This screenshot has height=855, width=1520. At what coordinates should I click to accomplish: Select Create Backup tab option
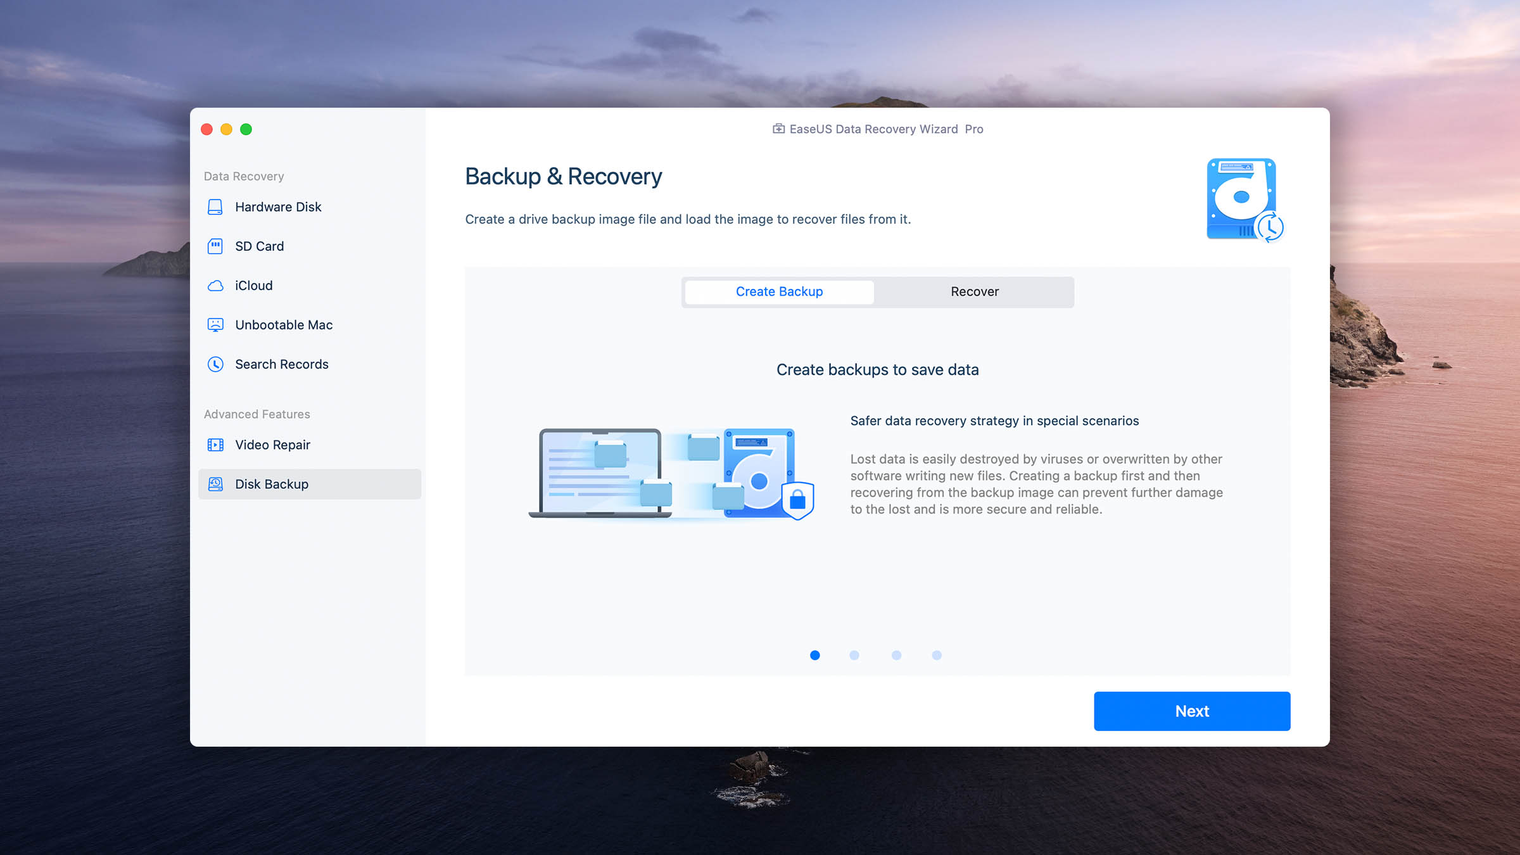779,291
